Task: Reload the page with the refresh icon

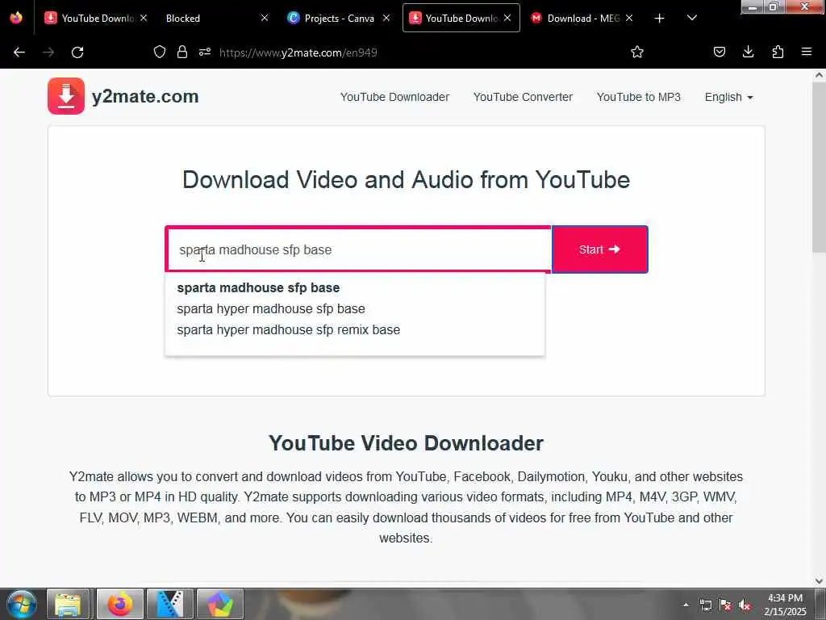Action: click(77, 52)
